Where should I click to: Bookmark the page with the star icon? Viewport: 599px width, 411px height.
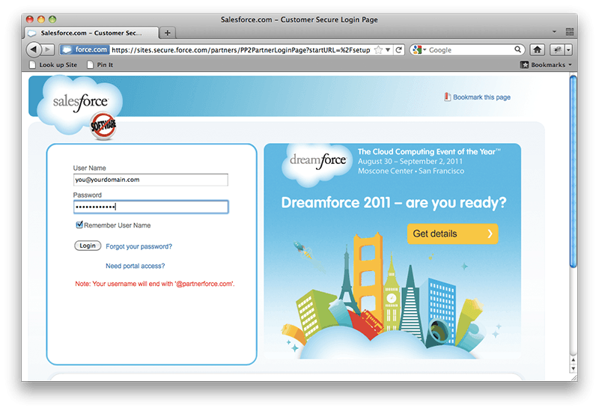tap(379, 49)
